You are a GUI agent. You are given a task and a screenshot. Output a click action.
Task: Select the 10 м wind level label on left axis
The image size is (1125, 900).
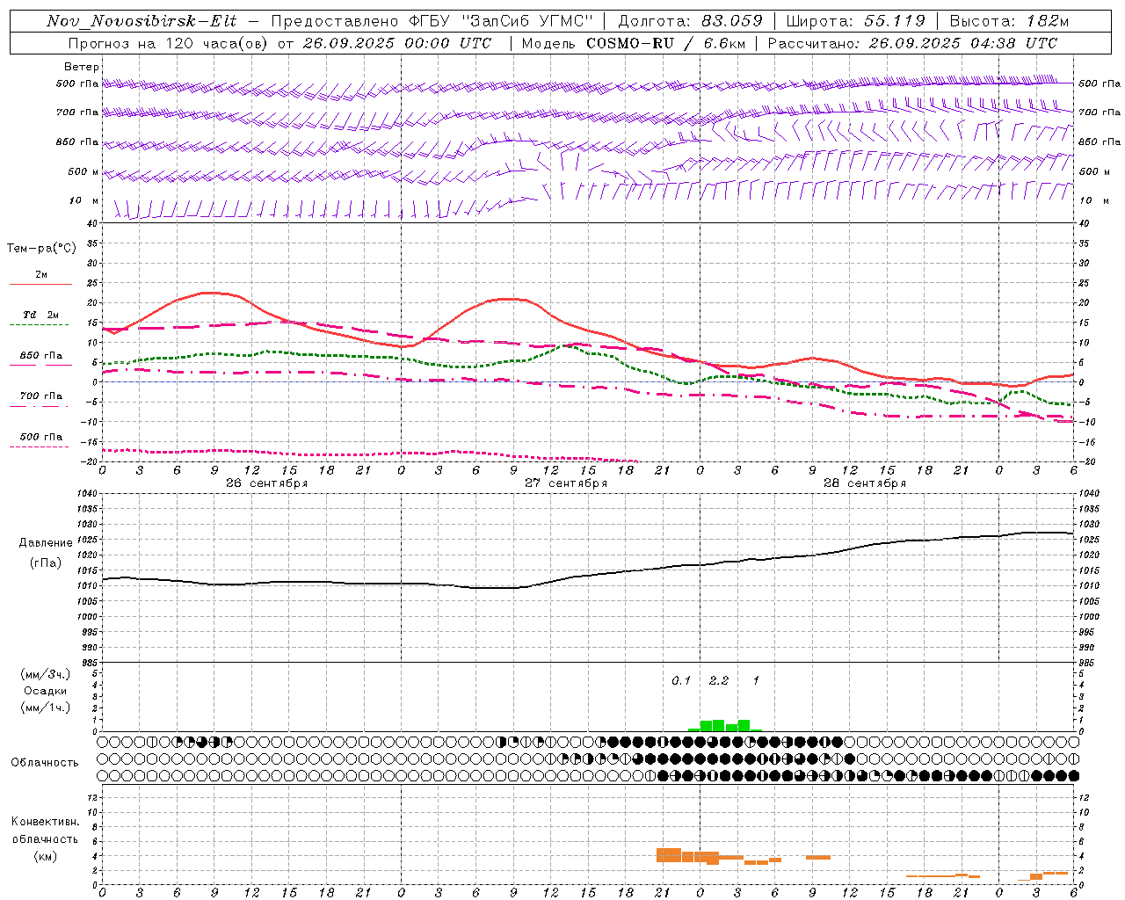pos(84,201)
